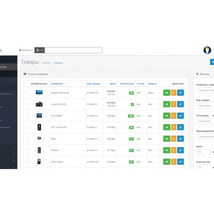Check the iPhone row checkbox
The height and width of the screenshot is (214, 214).
[x=26, y=150]
